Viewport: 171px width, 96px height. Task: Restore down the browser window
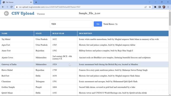click(162, 2)
